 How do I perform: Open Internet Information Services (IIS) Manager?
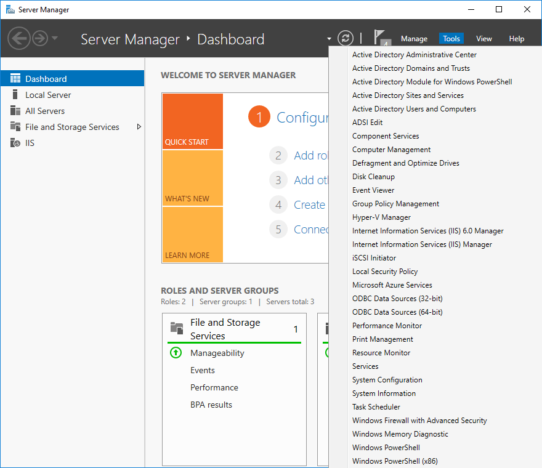coord(422,244)
